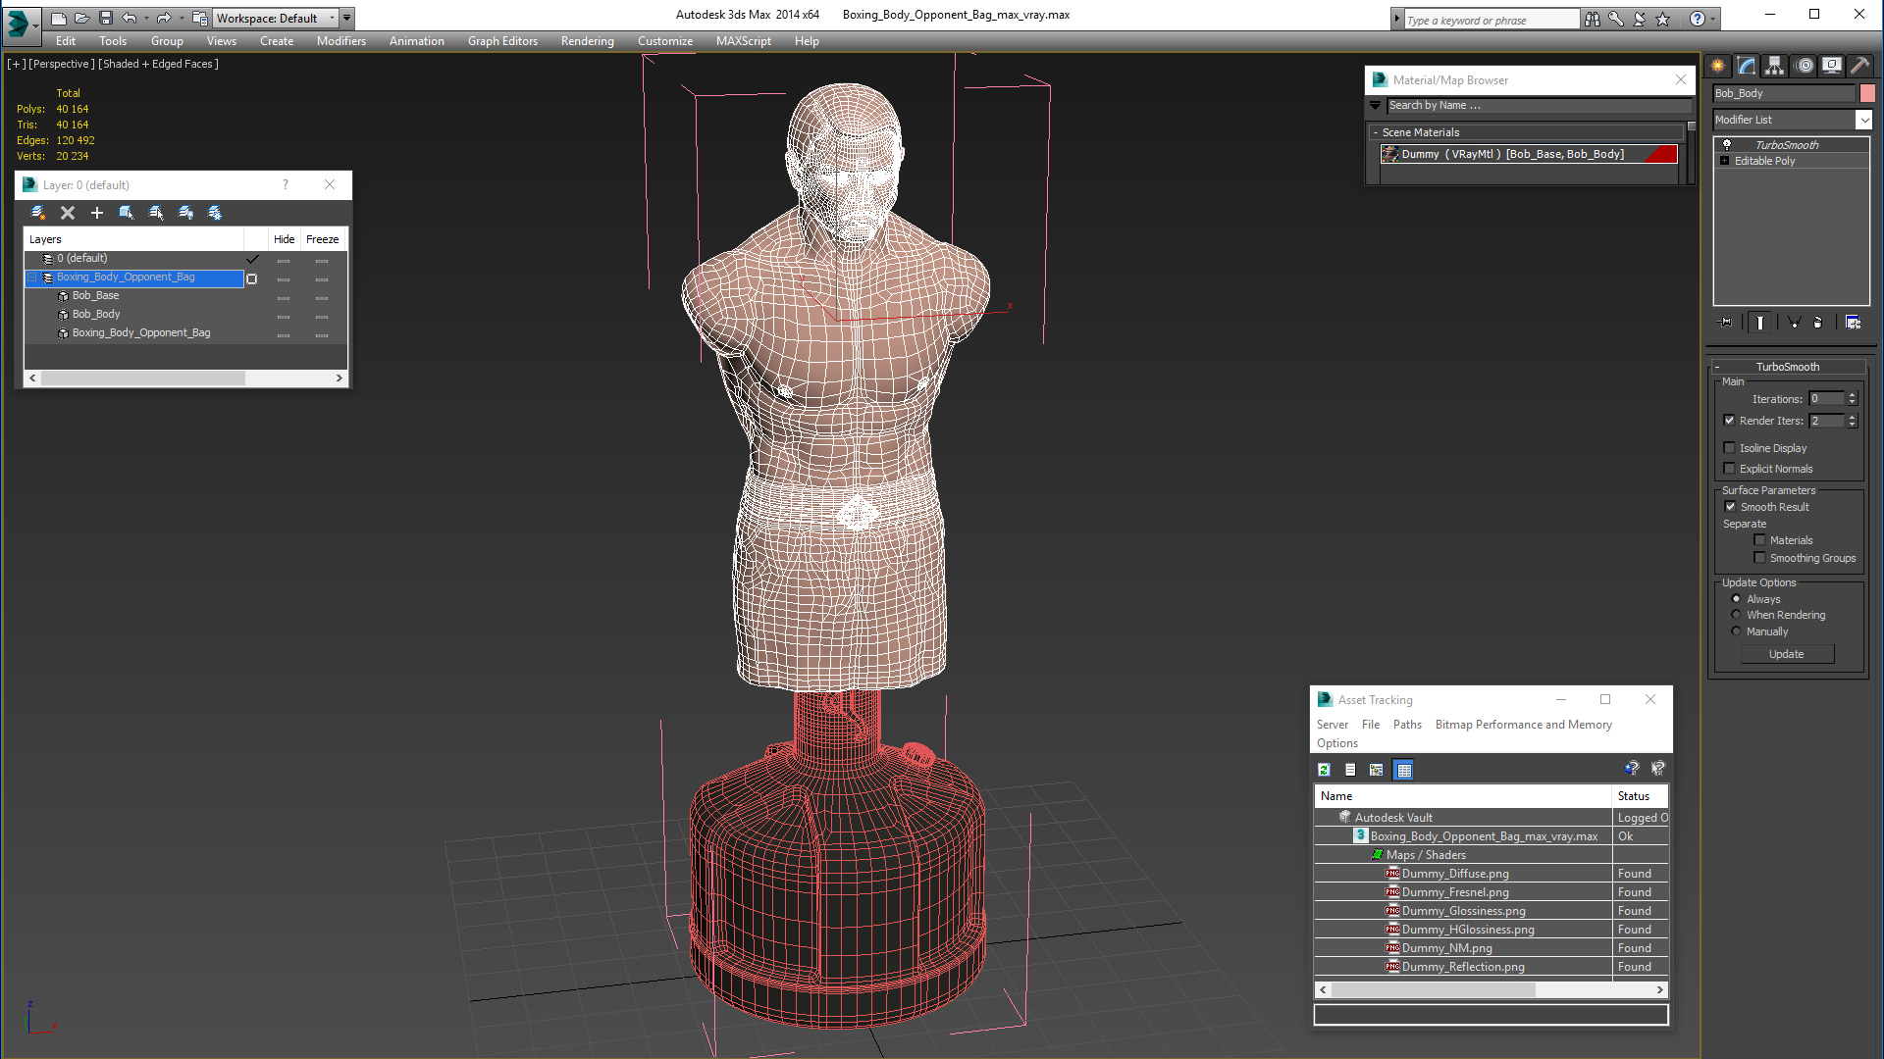Screen dimensions: 1884x1059
Task: Open the Modifiers menu
Action: click(340, 41)
